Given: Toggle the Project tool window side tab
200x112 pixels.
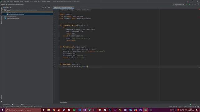Looking at the screenshot, I should (1, 10).
